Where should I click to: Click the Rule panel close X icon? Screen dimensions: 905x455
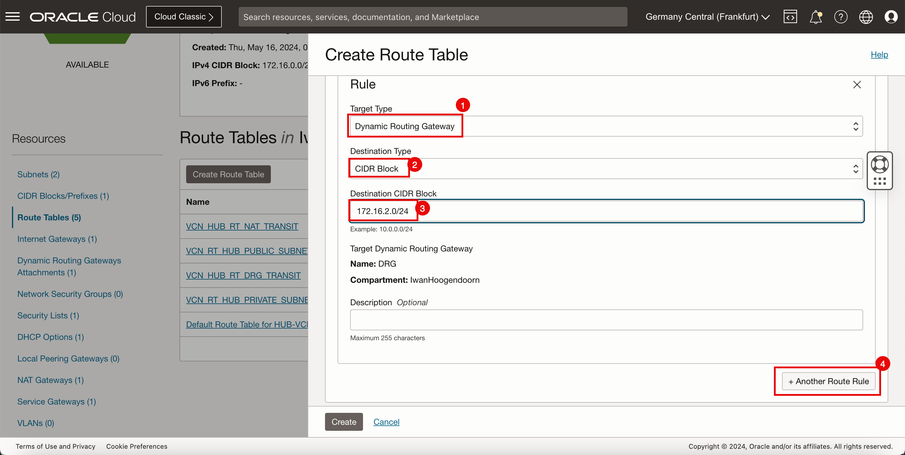pyautogui.click(x=857, y=85)
